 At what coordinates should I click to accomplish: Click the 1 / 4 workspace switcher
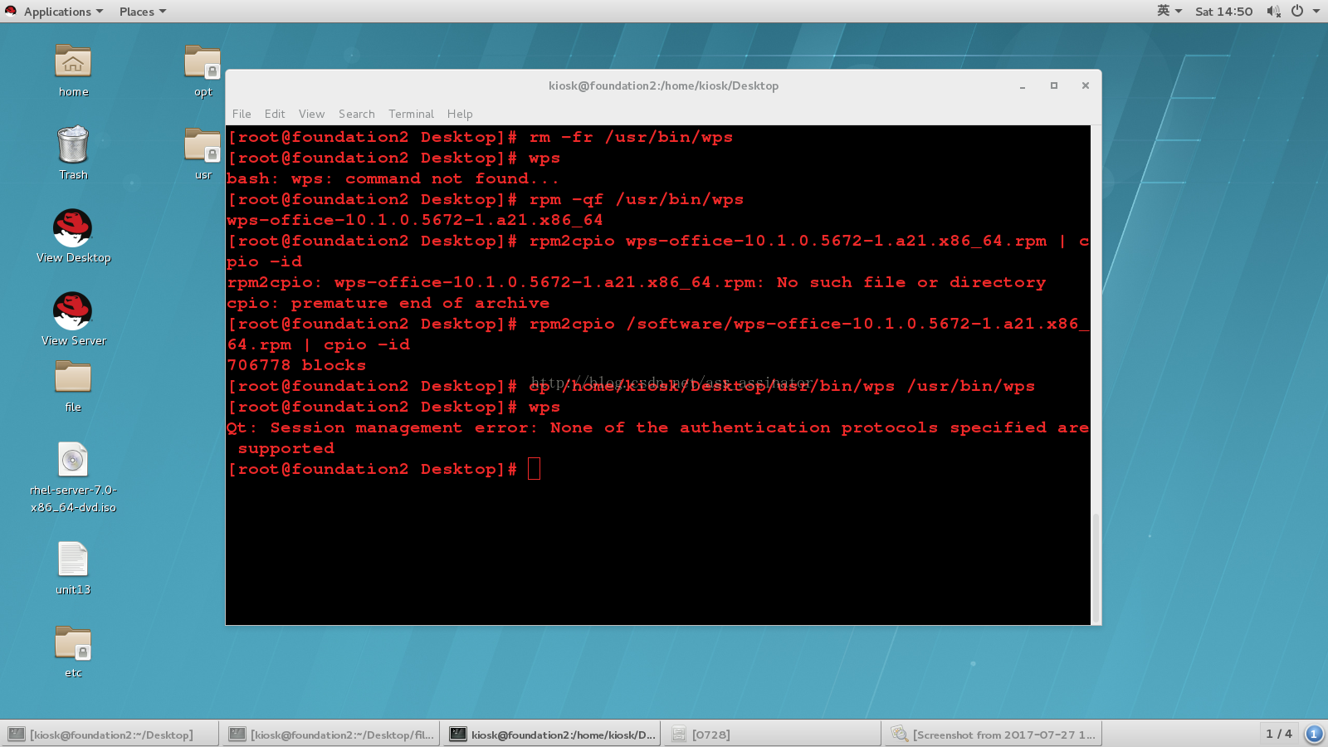(x=1279, y=734)
